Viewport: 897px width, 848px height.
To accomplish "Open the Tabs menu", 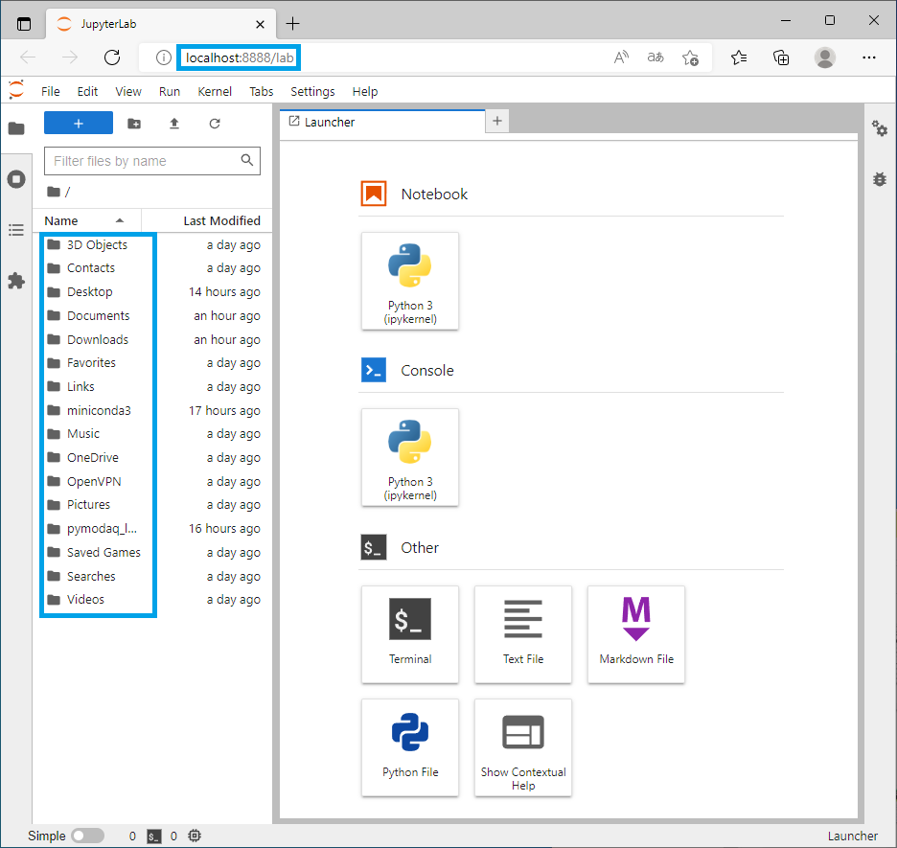I will tap(261, 91).
